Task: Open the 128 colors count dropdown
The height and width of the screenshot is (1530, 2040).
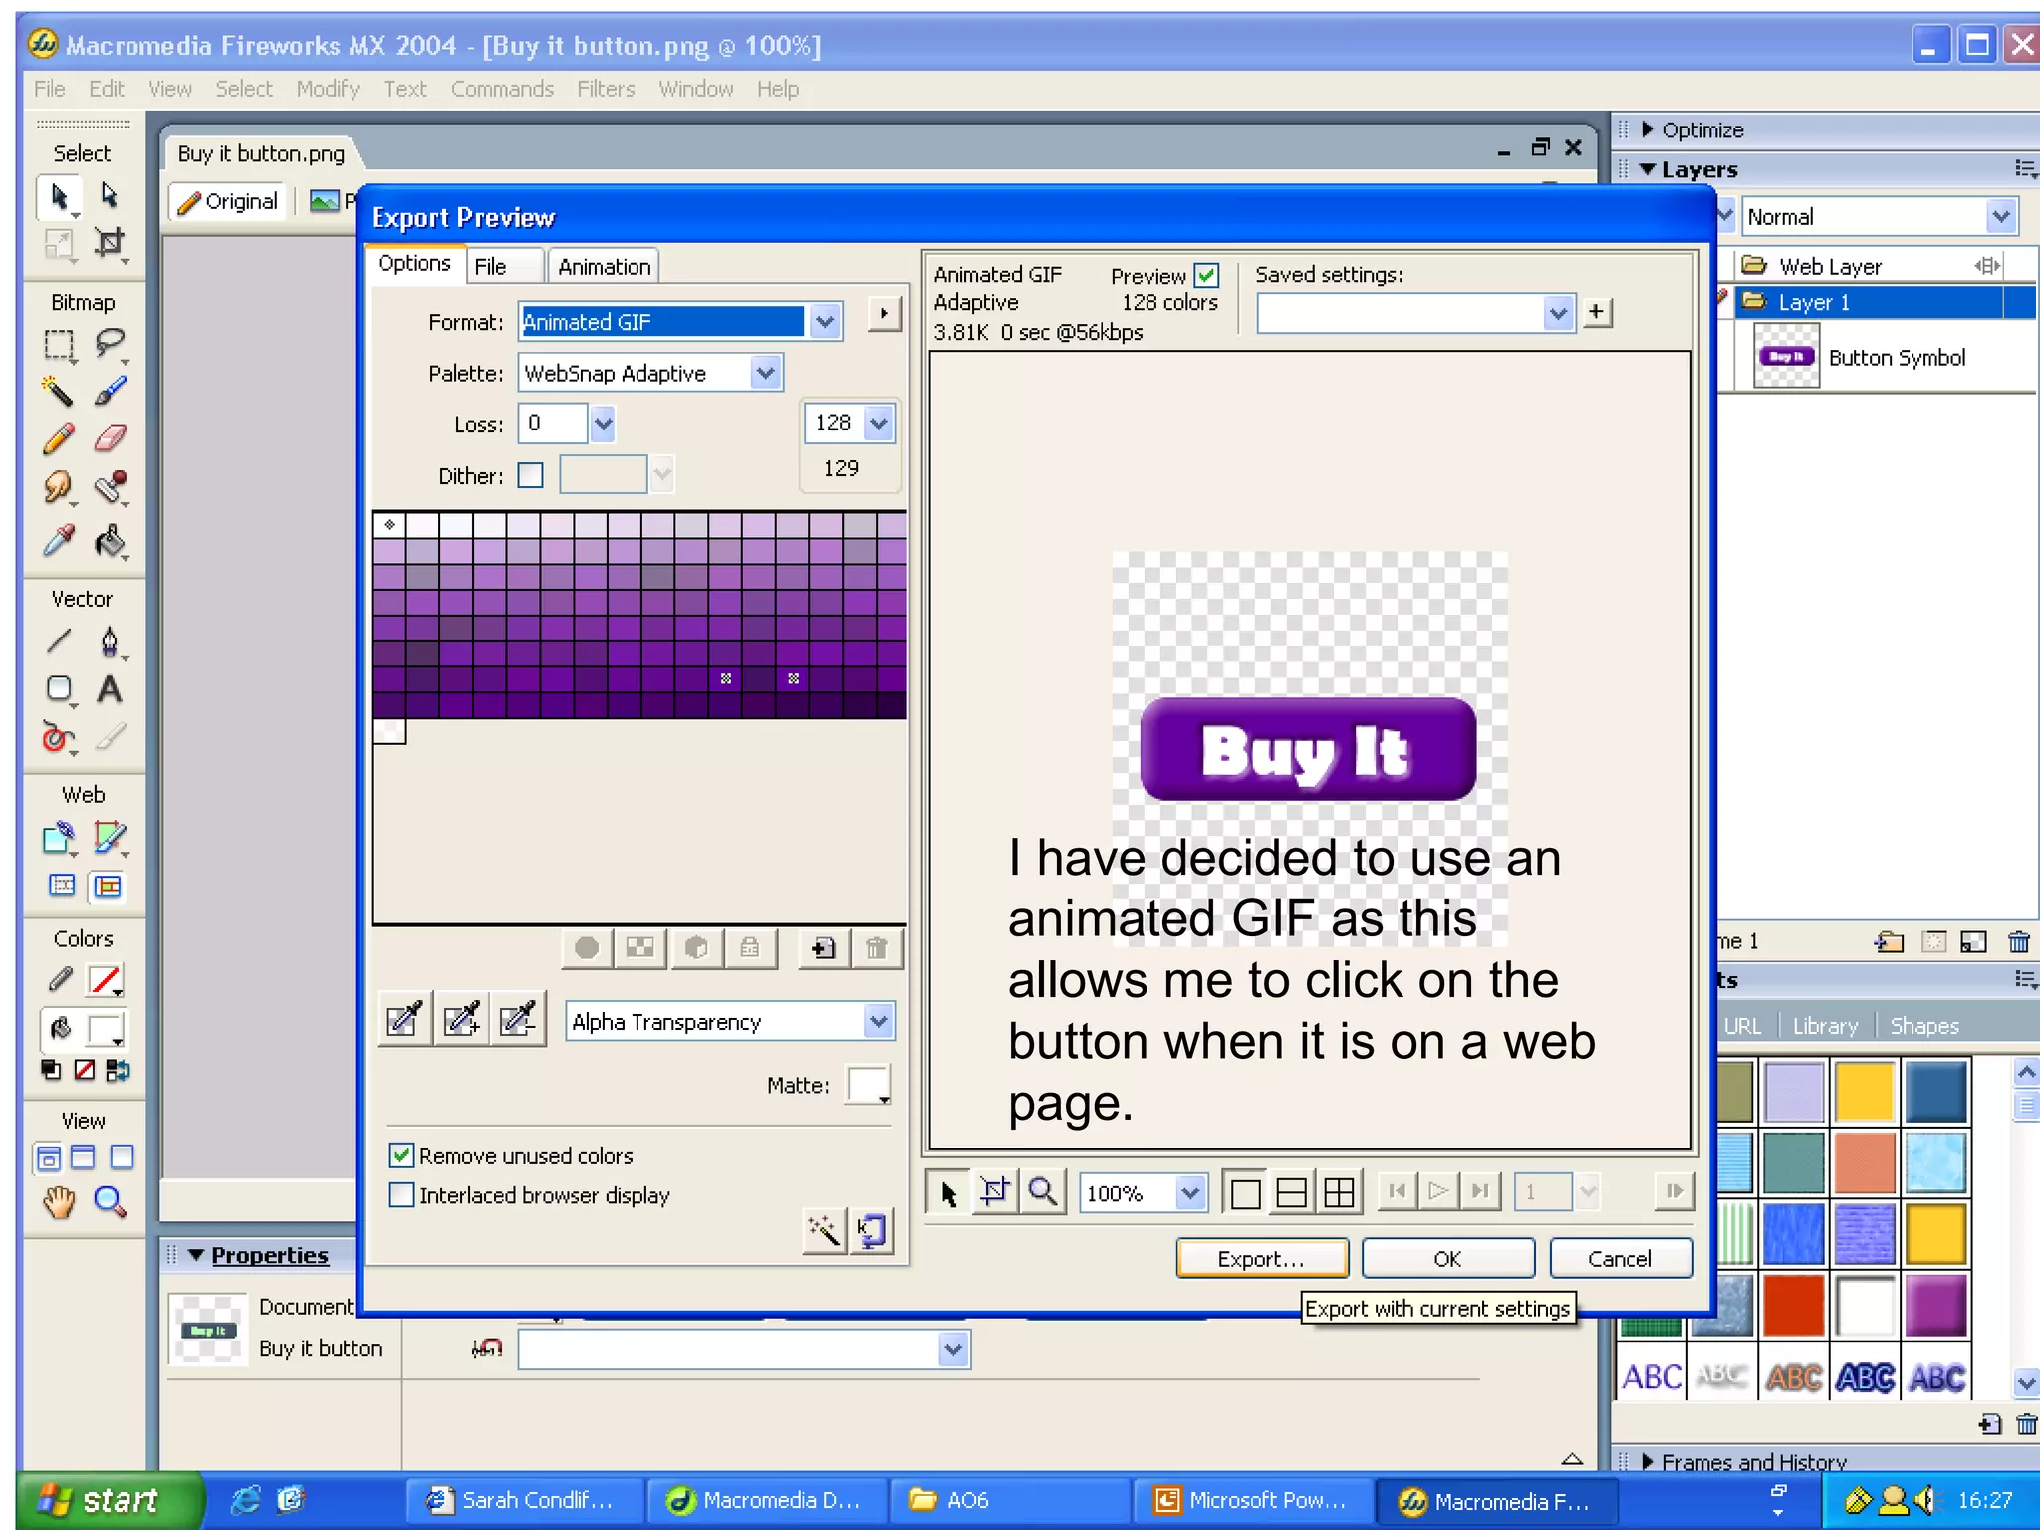Action: pos(878,423)
